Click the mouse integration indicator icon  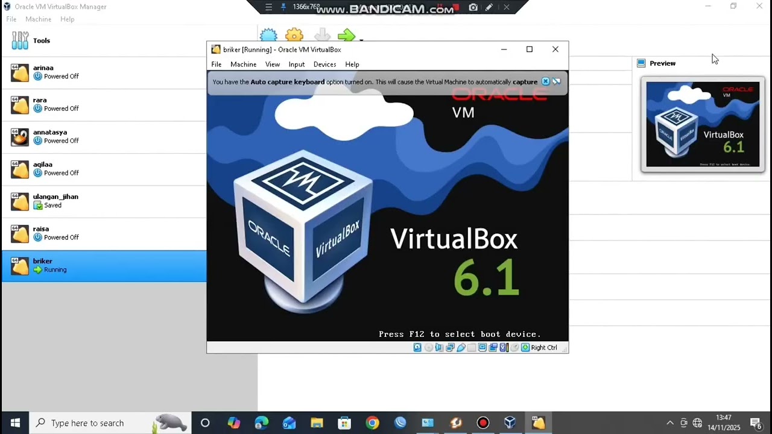514,347
